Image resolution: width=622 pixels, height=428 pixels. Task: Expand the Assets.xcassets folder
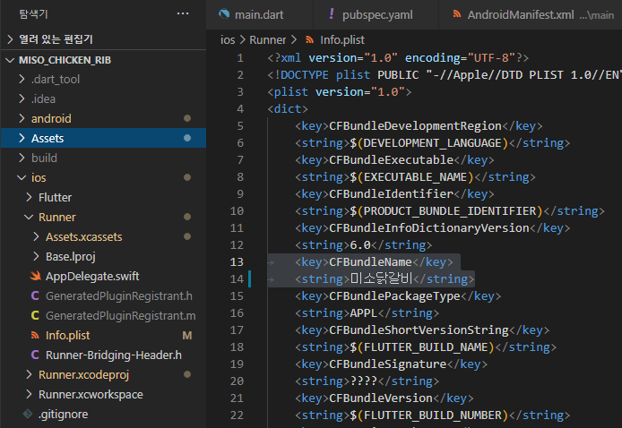[36, 236]
